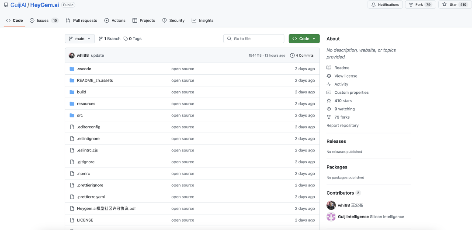Click the Go to file search field
Screen dimensions: 472x230
pos(254,39)
